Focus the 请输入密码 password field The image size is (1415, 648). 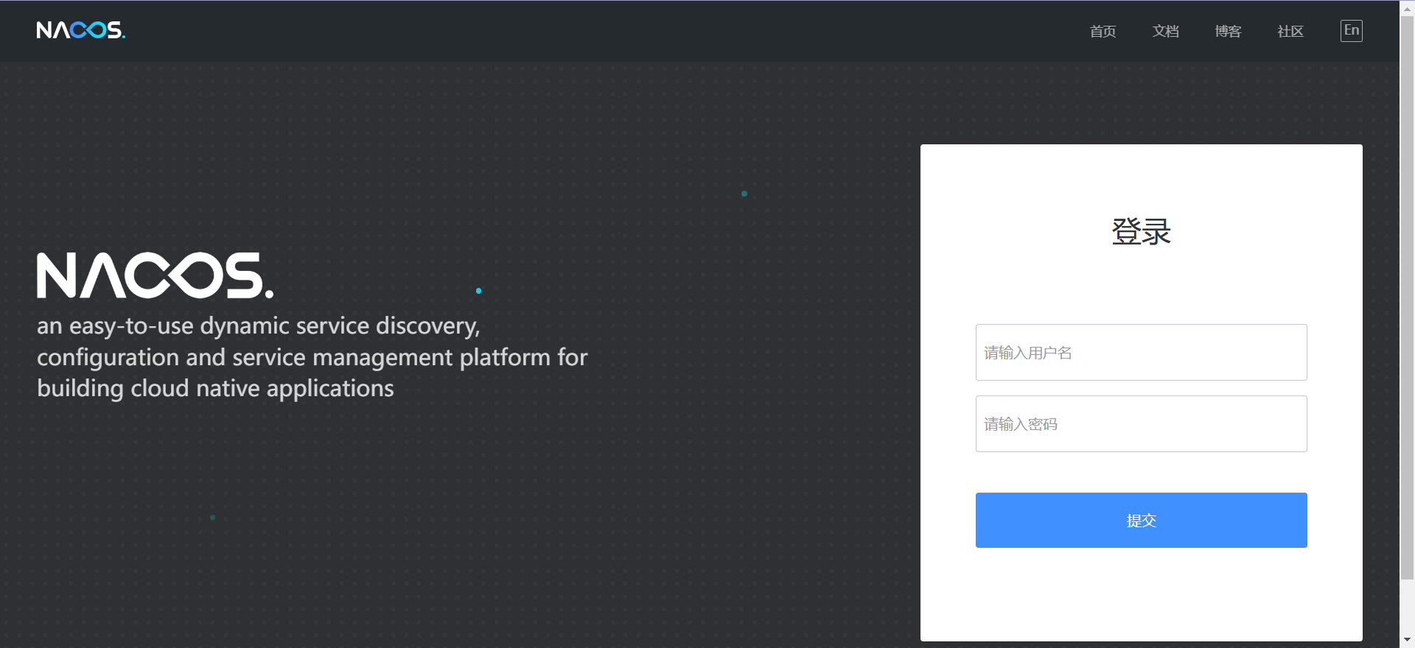(1141, 423)
